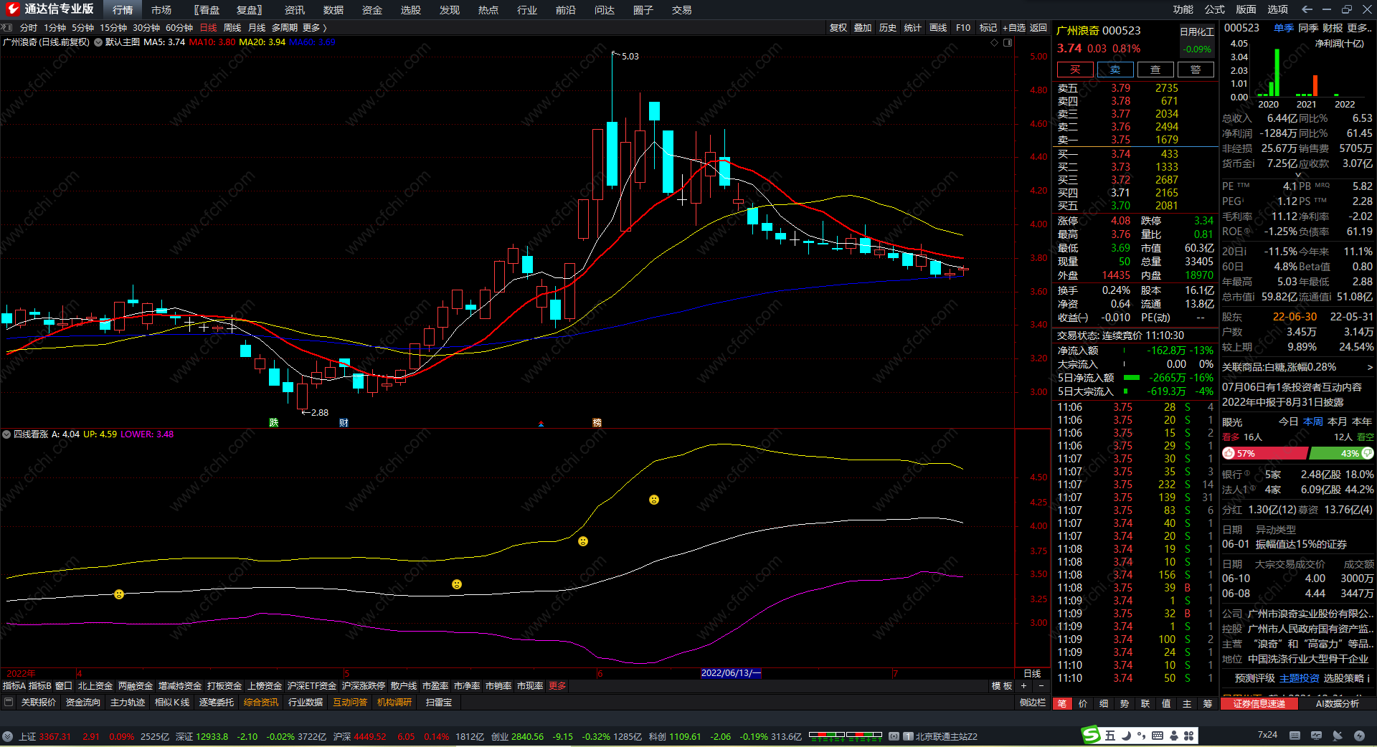Toggle 复权 price adjustment
The image size is (1377, 747).
tap(838, 28)
